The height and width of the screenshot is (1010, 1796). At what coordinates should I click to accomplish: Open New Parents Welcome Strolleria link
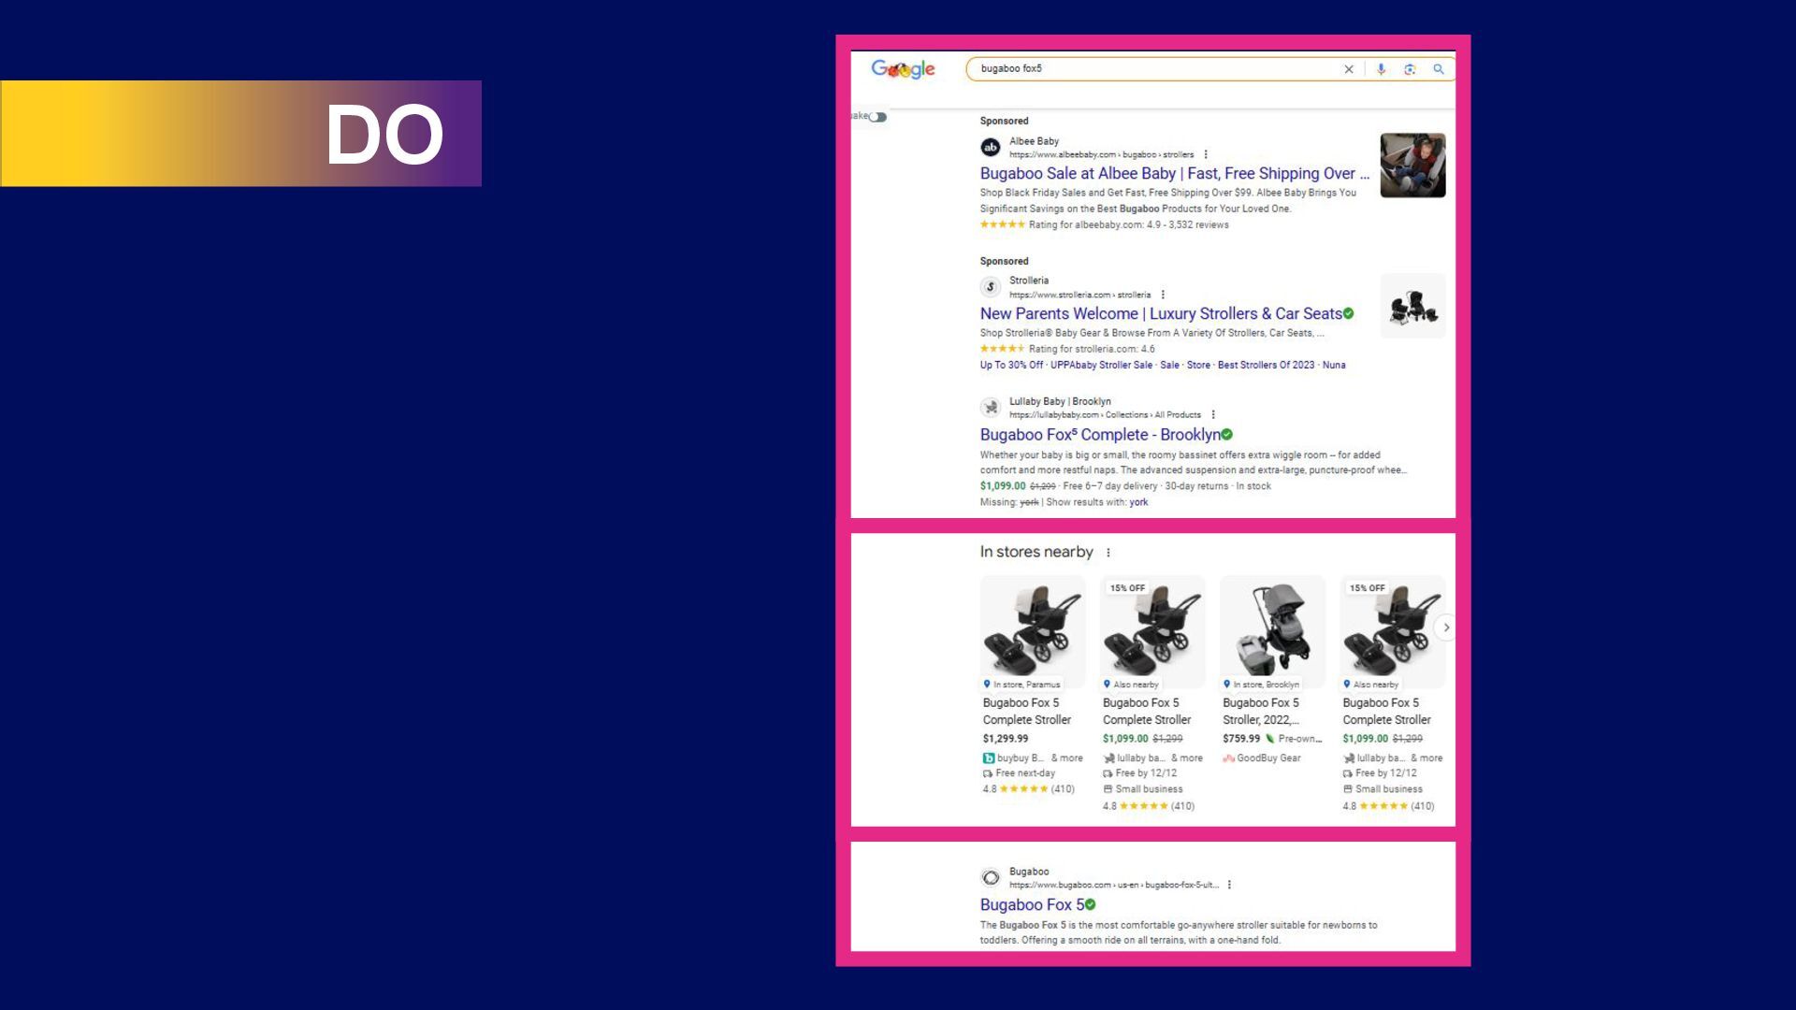(x=1160, y=313)
